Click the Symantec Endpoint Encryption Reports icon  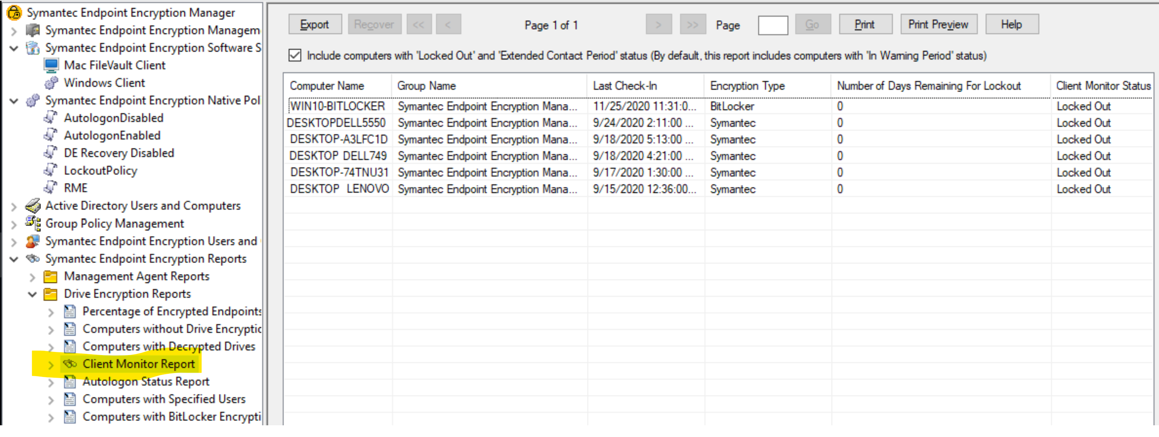tap(33, 259)
